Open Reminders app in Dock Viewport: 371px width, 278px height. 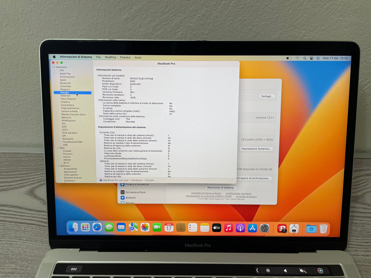tap(193, 227)
